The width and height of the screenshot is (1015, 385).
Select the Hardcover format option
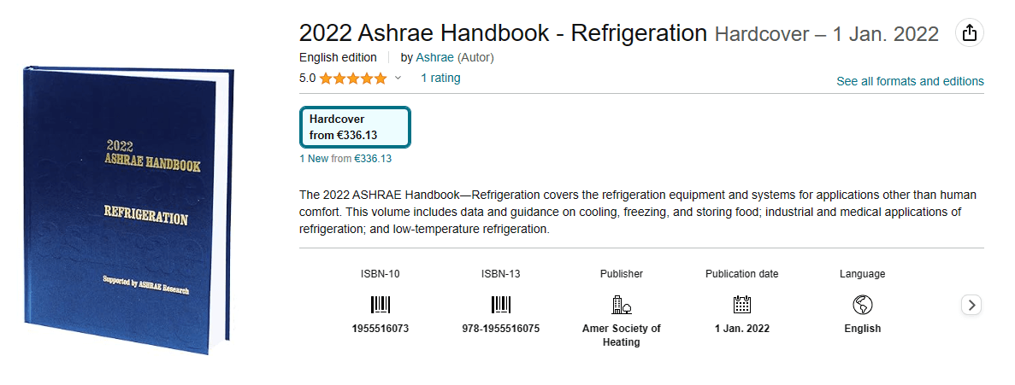coord(355,127)
